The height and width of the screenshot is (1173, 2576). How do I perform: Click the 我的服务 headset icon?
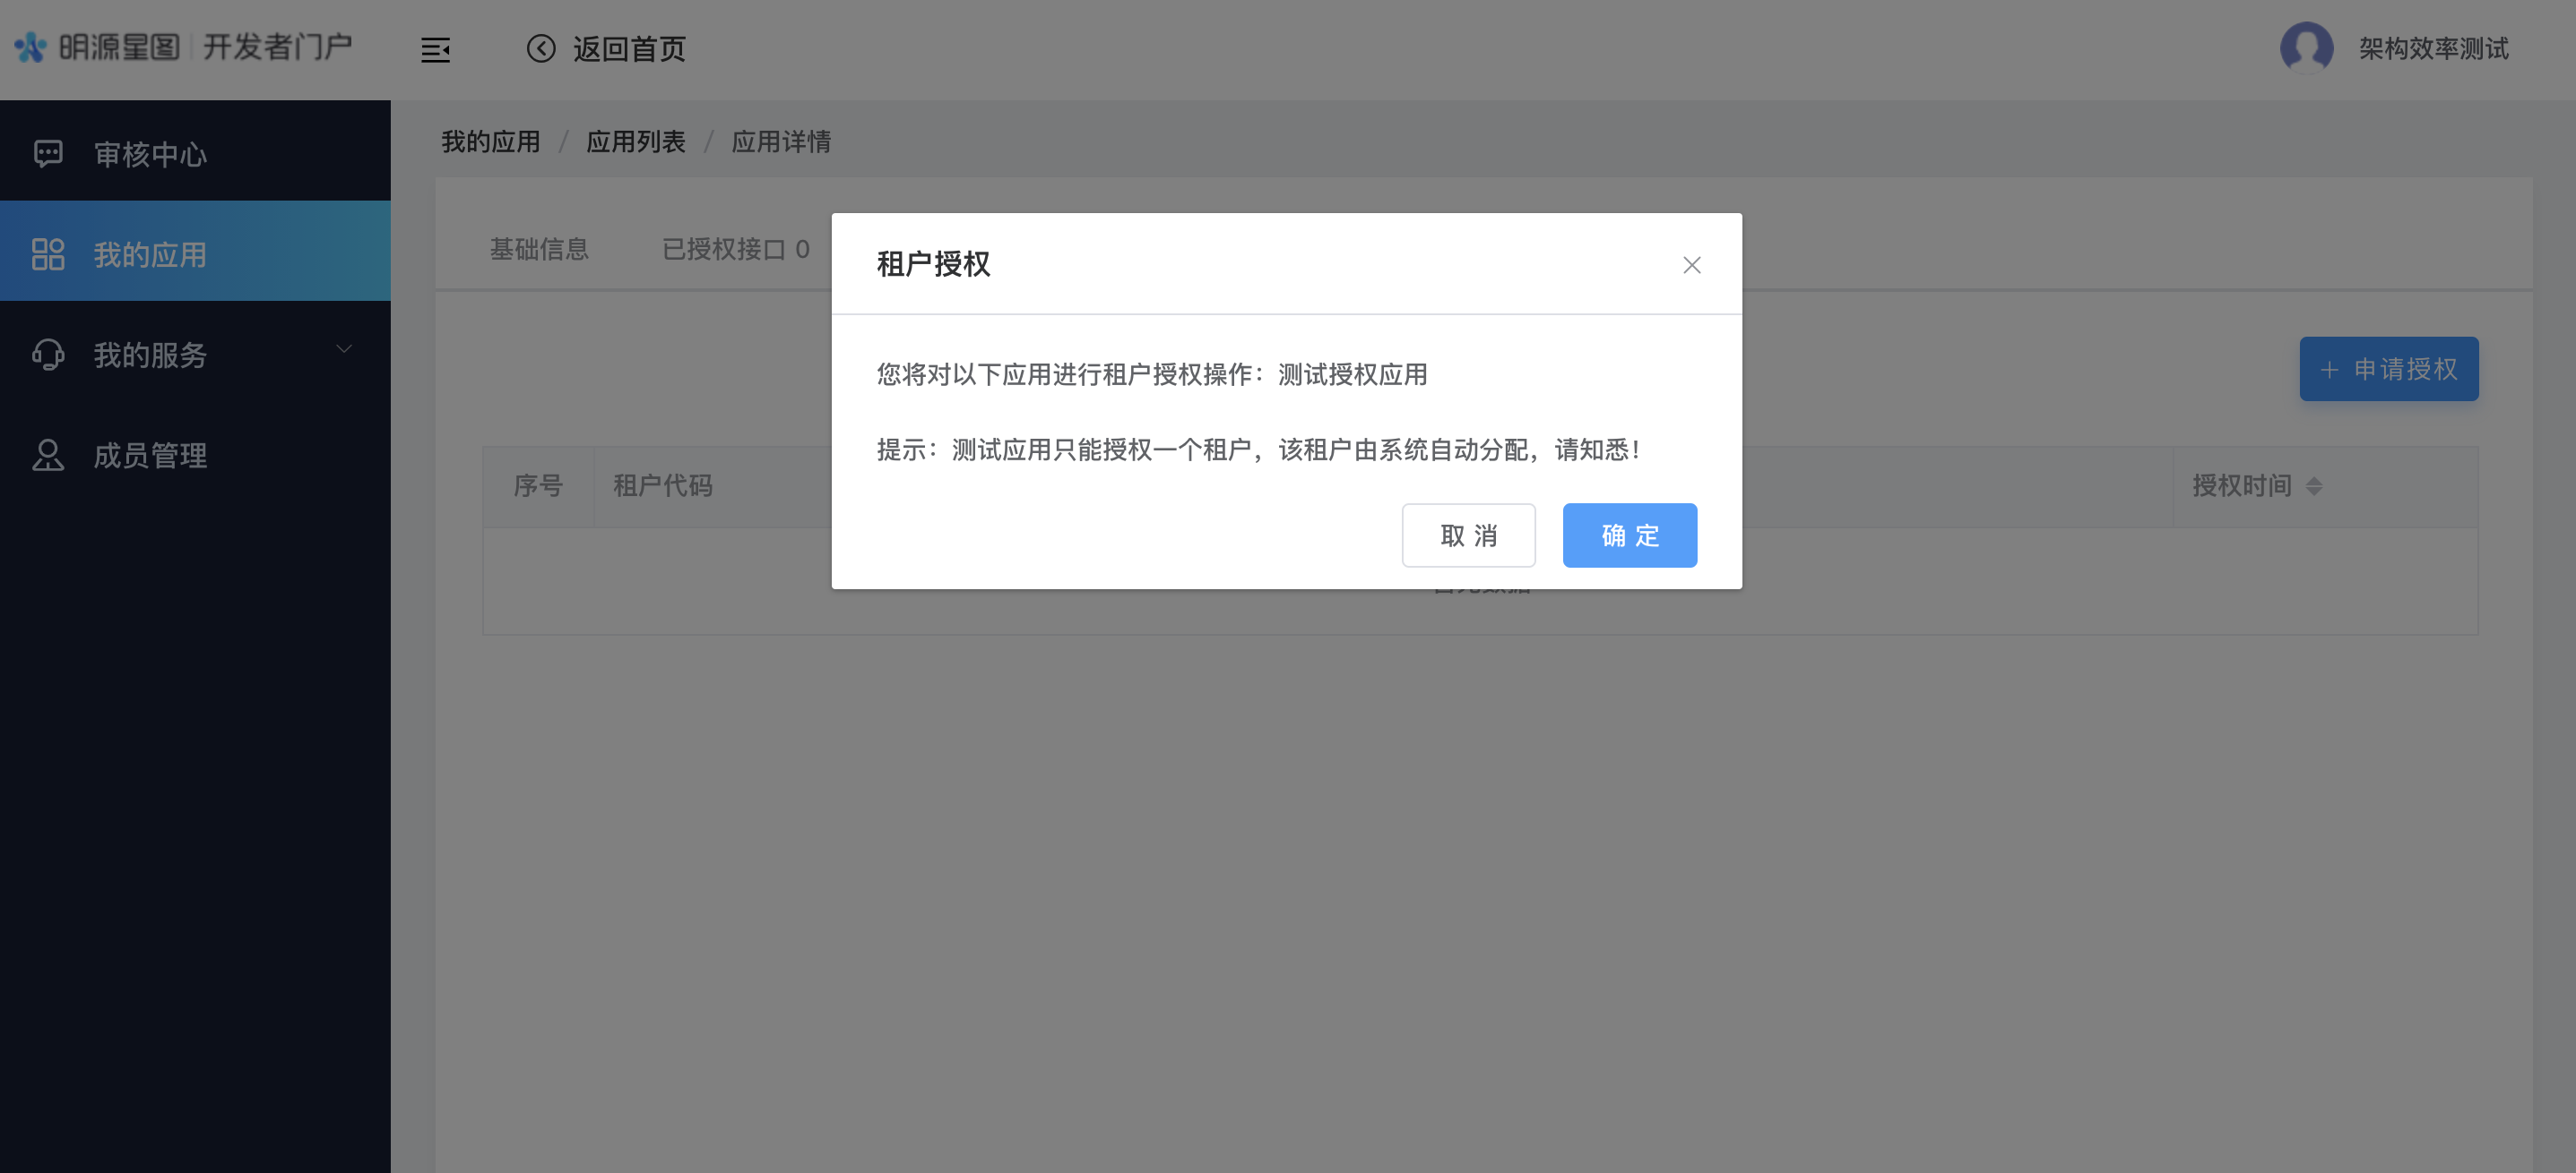47,354
